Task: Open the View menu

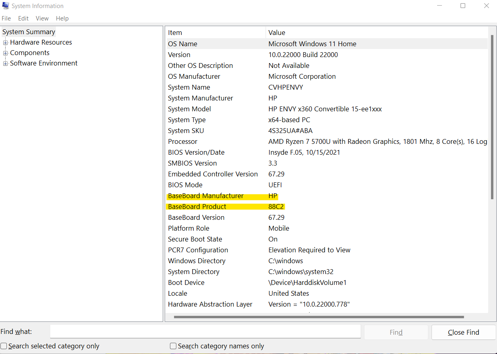Action: [42, 18]
